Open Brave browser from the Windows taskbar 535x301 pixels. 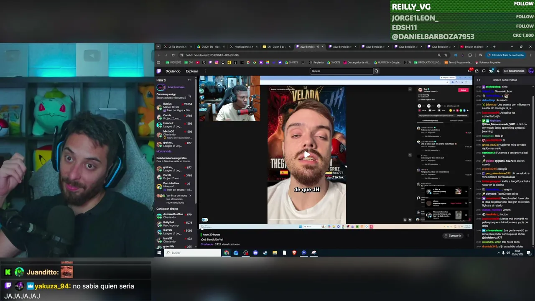294,253
